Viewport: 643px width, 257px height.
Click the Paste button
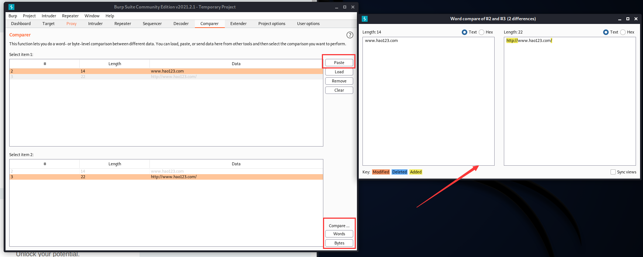(339, 63)
